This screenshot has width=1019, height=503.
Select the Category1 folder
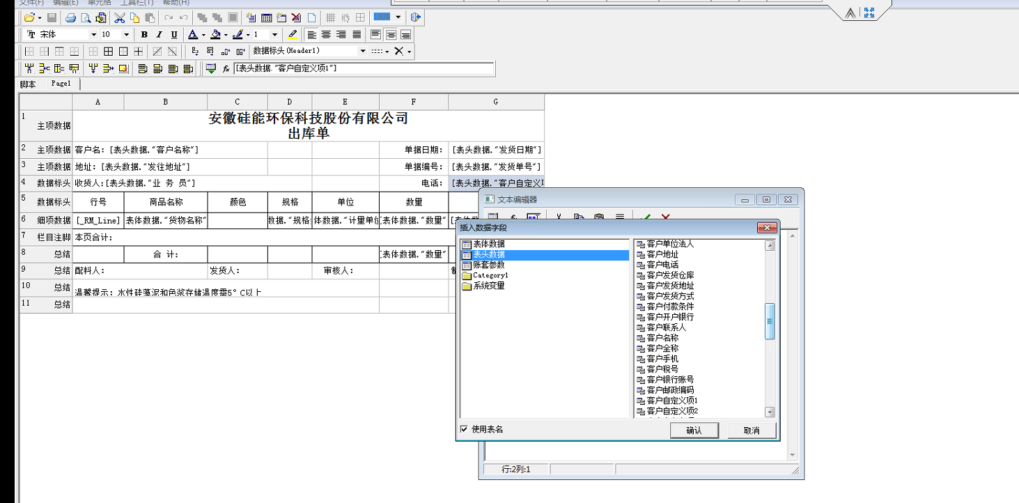(490, 275)
